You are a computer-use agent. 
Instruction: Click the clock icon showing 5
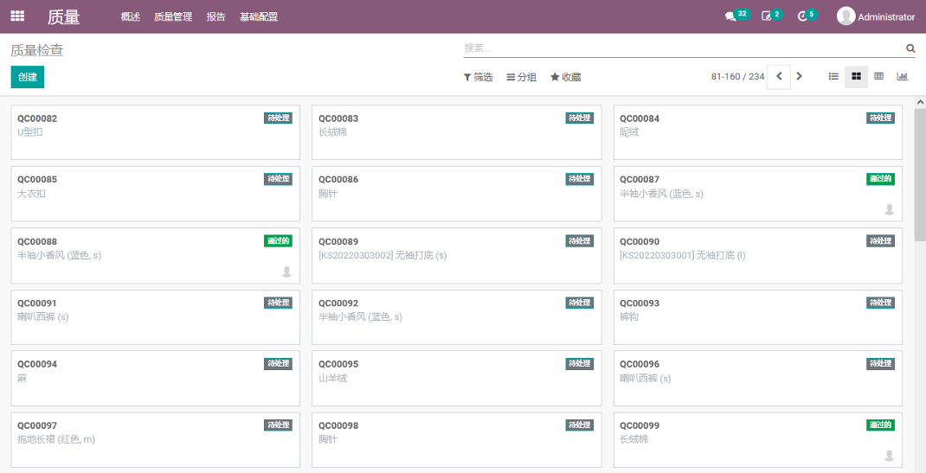pyautogui.click(x=802, y=16)
